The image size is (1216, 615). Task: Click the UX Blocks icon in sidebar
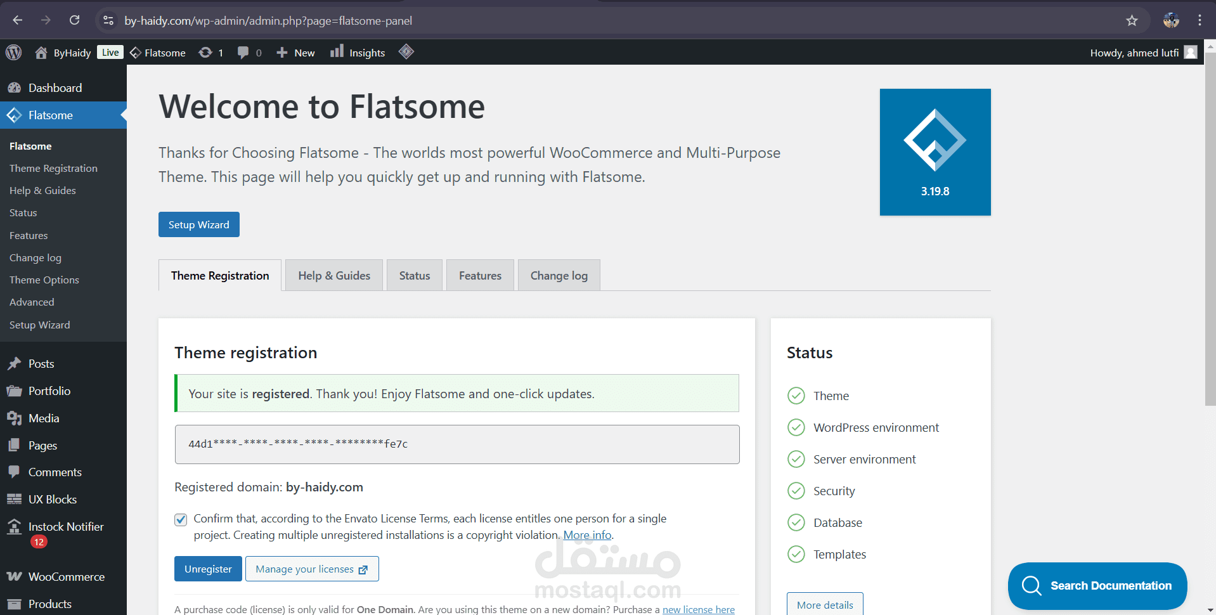pyautogui.click(x=14, y=499)
